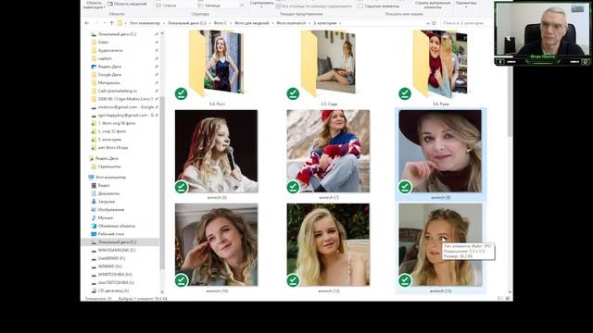This screenshot has width=593, height=333.
Task: Click 'Фото для моделей' breadcrumb segment
Action: tap(252, 23)
